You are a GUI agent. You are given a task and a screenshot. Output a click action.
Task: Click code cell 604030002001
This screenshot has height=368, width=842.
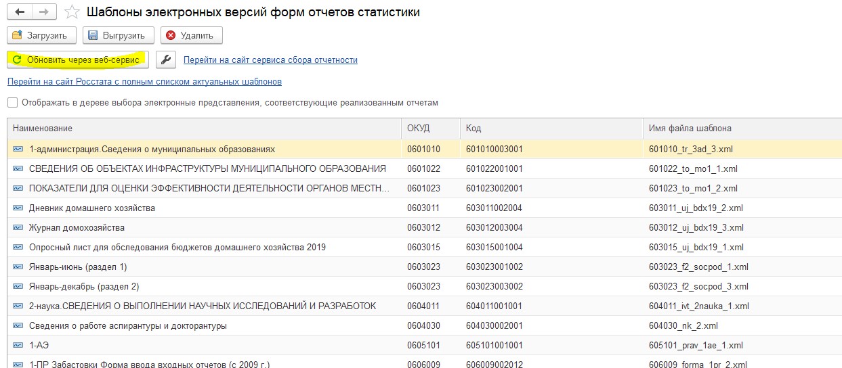pos(494,325)
